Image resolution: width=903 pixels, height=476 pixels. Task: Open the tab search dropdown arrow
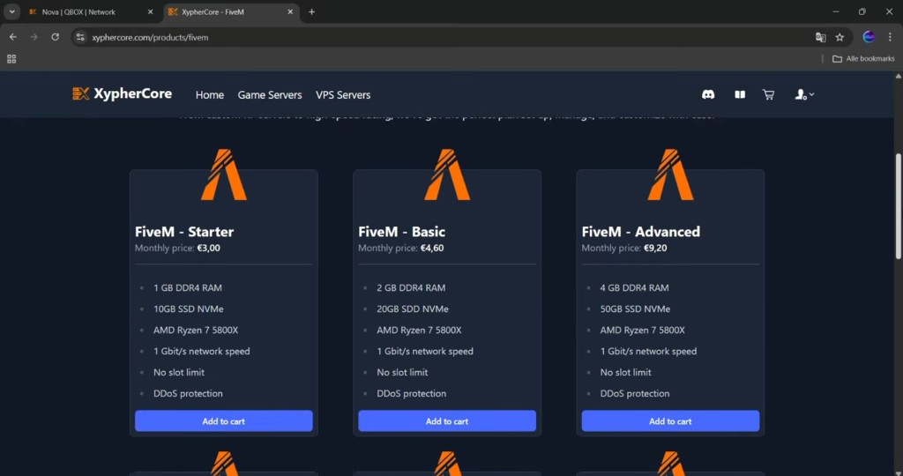(11, 12)
